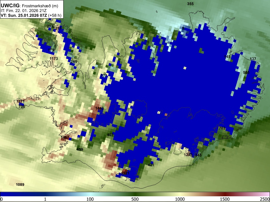
Task: Click the valid time 'VT: Sun. 25.01.2026 07Z'
Action: 24,15
